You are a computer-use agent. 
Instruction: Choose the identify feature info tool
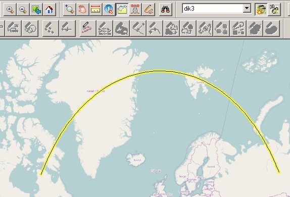coord(109,9)
